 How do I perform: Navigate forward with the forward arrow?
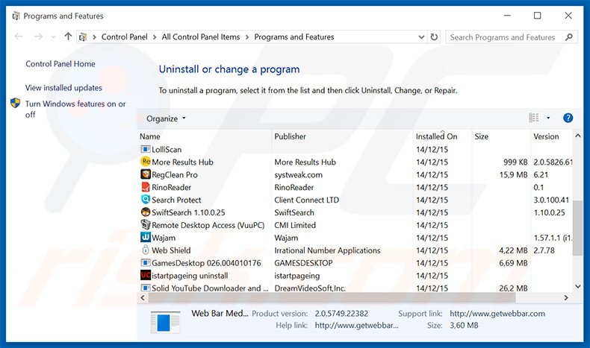pos(38,37)
